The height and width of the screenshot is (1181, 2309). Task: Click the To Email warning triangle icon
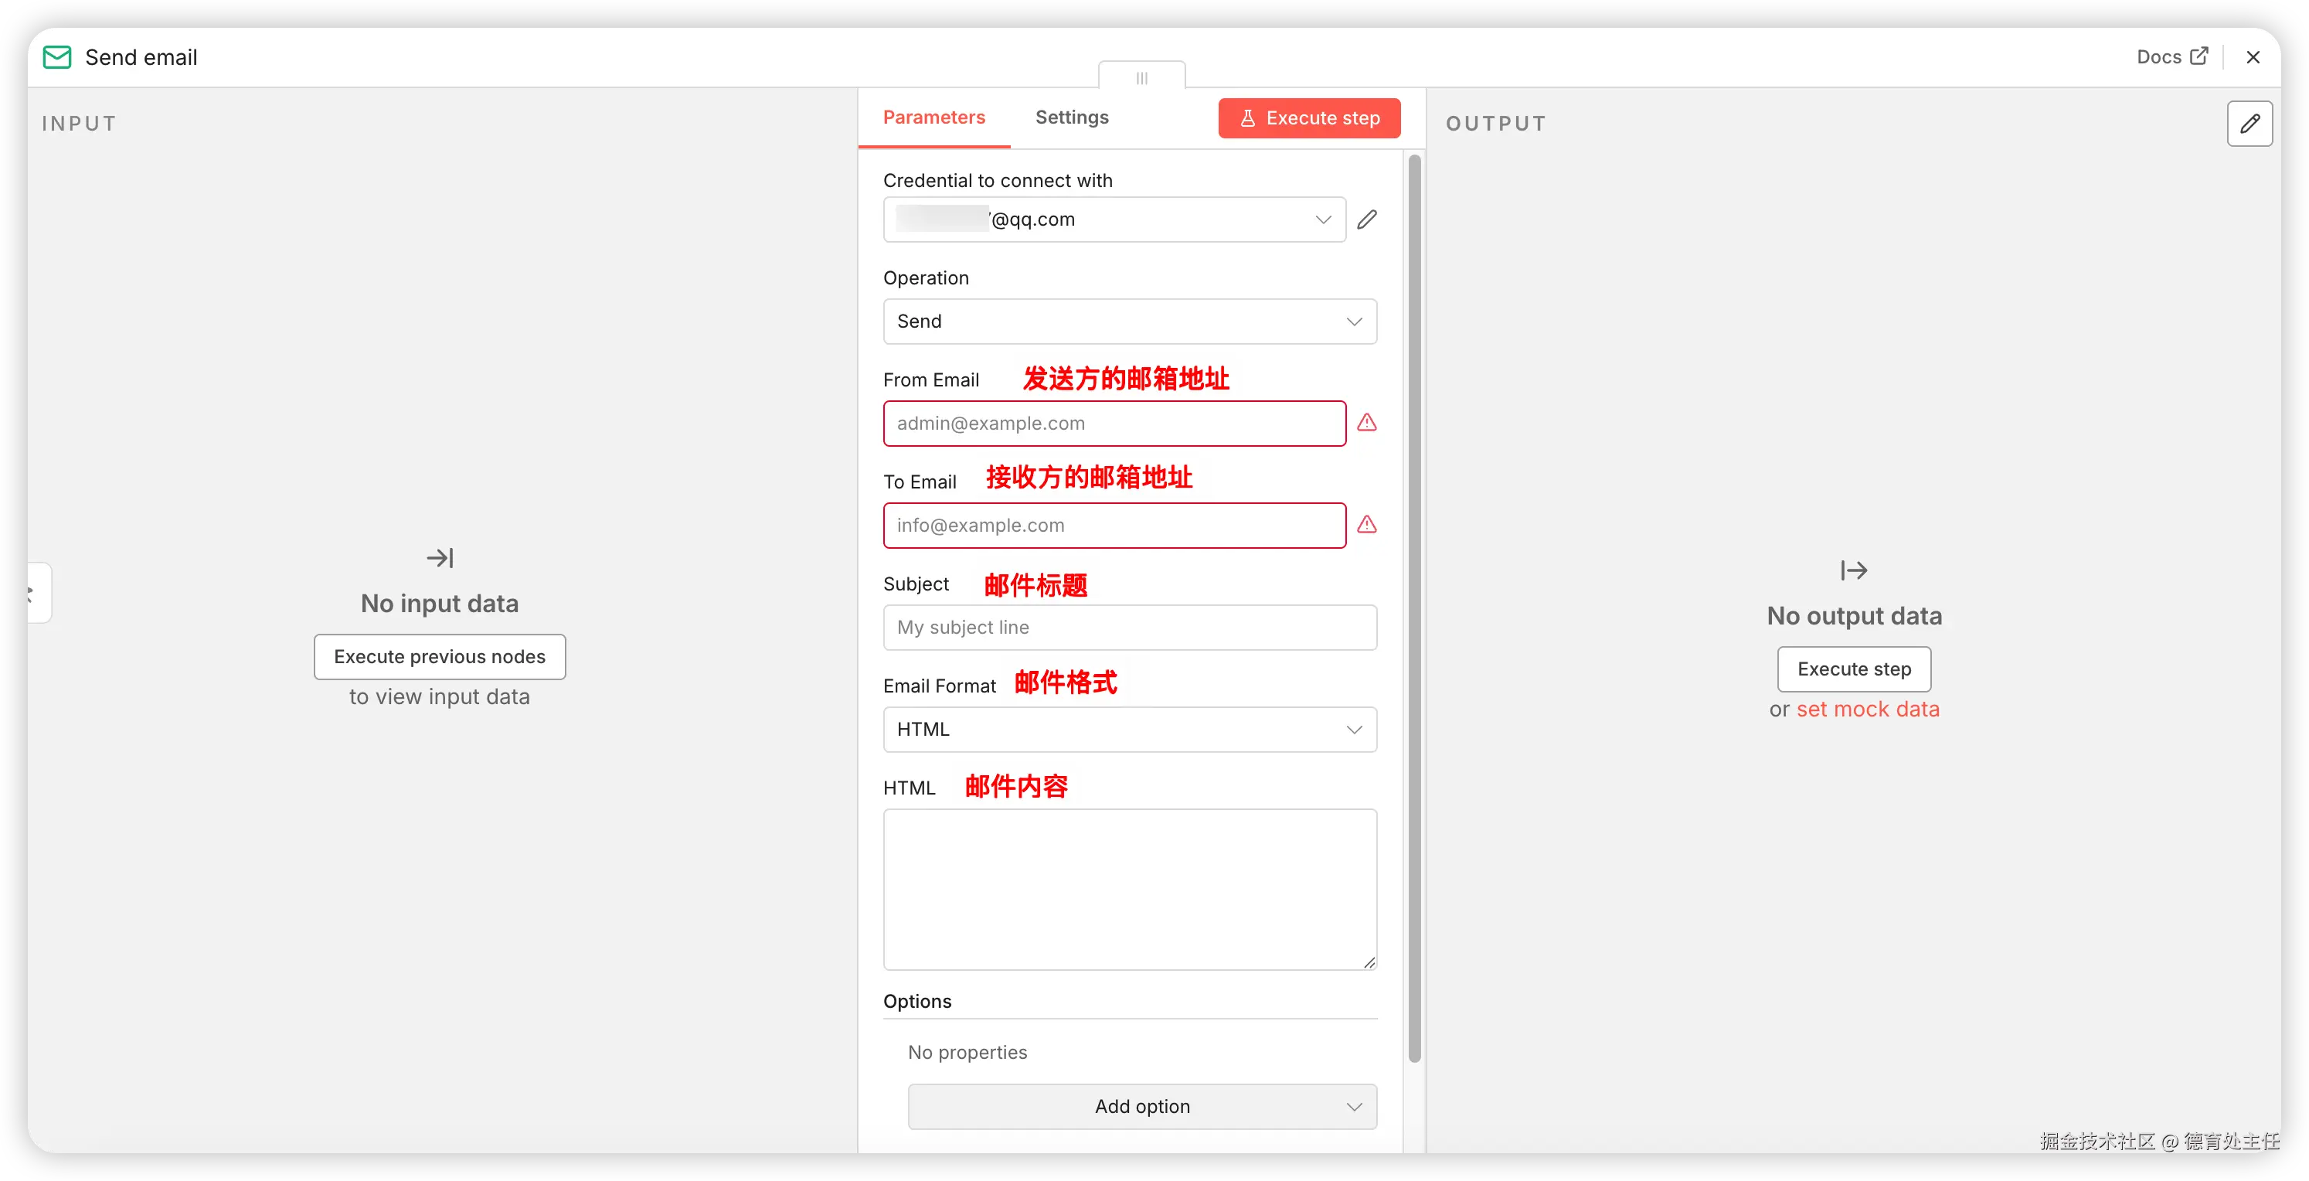1366,525
